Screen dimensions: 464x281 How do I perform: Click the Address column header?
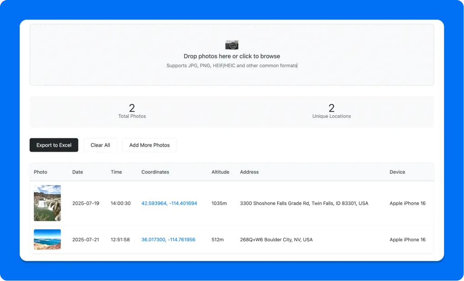click(249, 172)
